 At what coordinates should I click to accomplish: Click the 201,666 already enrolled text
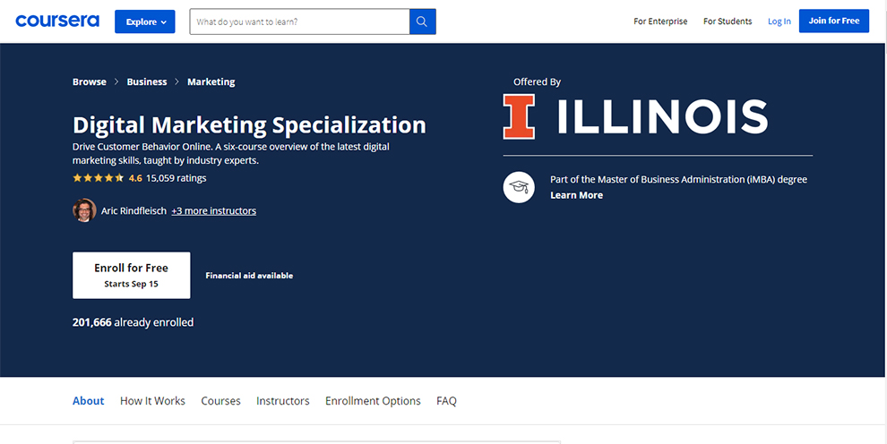click(x=133, y=322)
